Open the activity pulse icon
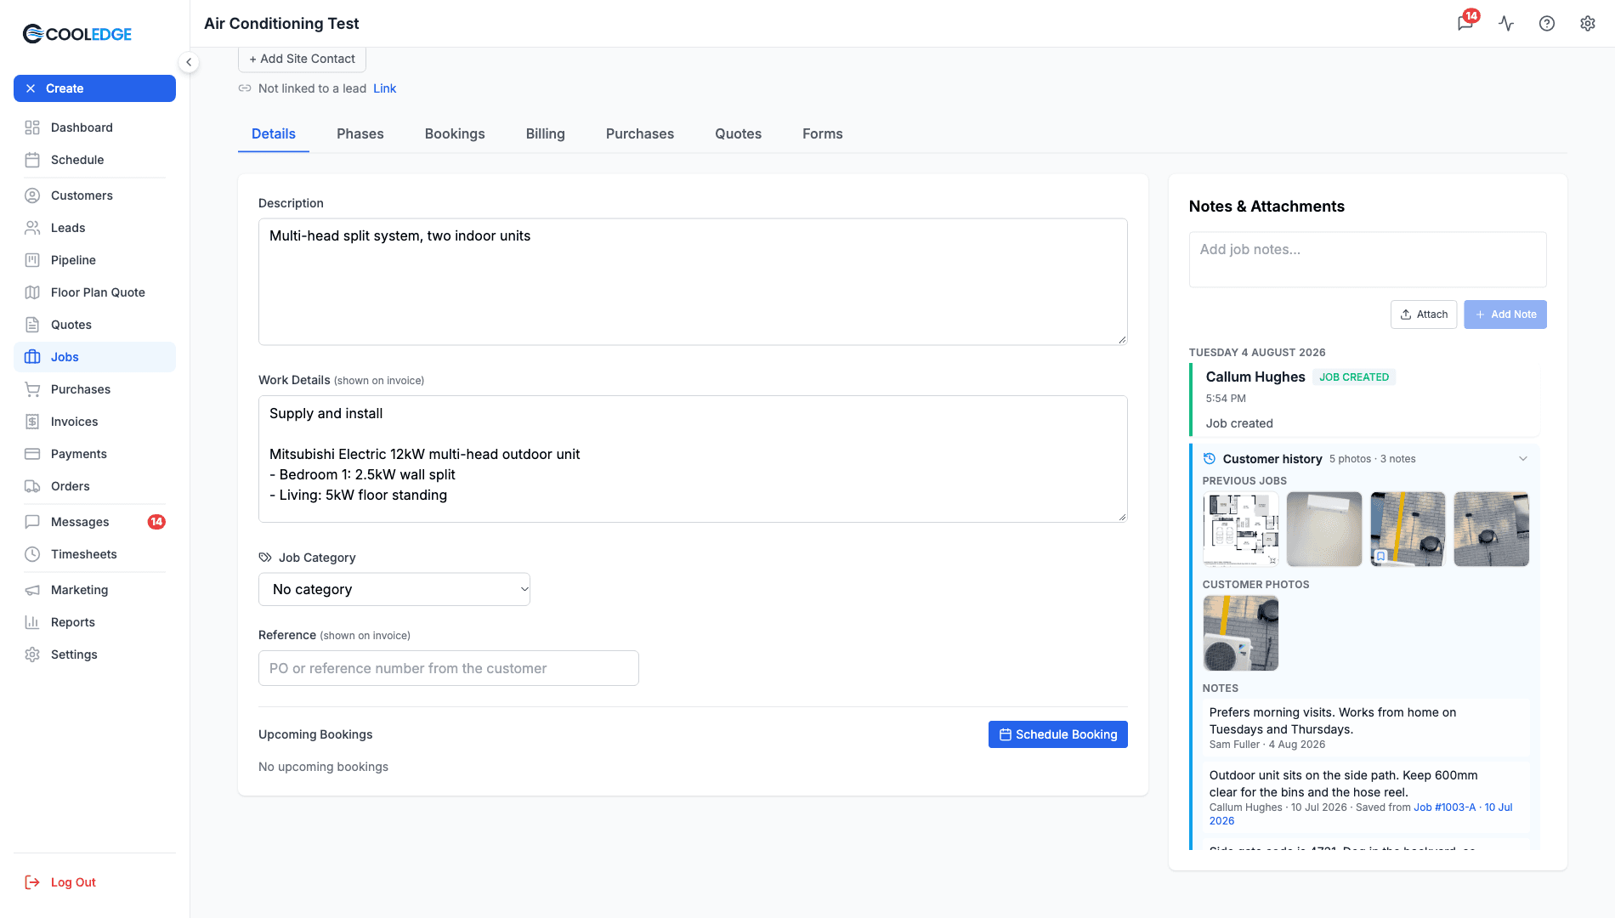This screenshot has width=1615, height=918. [1506, 23]
